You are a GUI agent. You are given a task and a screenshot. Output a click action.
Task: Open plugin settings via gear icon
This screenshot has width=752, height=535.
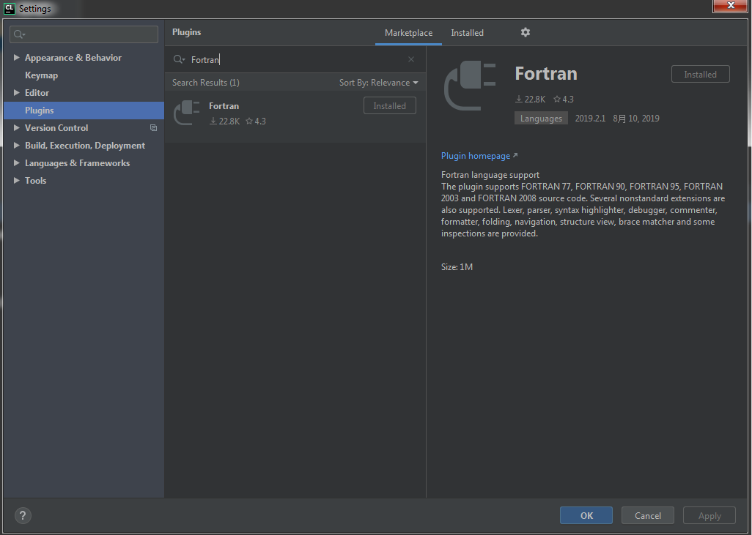526,33
